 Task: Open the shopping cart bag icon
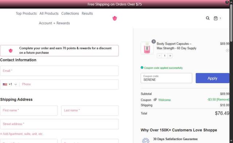(x=216, y=18)
